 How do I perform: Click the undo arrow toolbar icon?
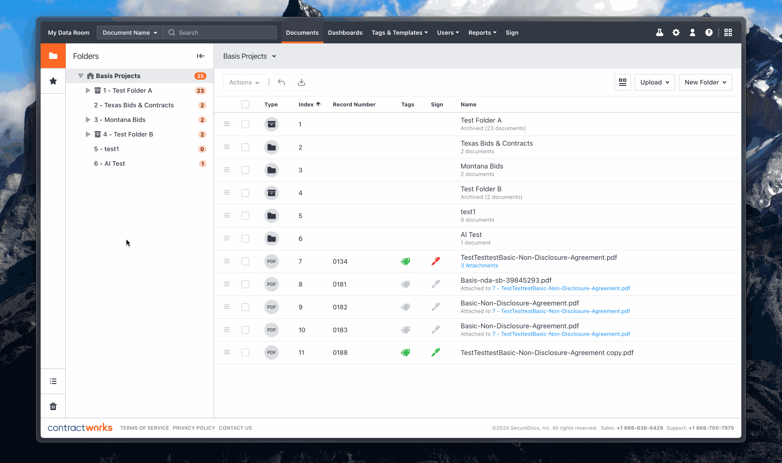[x=281, y=82]
